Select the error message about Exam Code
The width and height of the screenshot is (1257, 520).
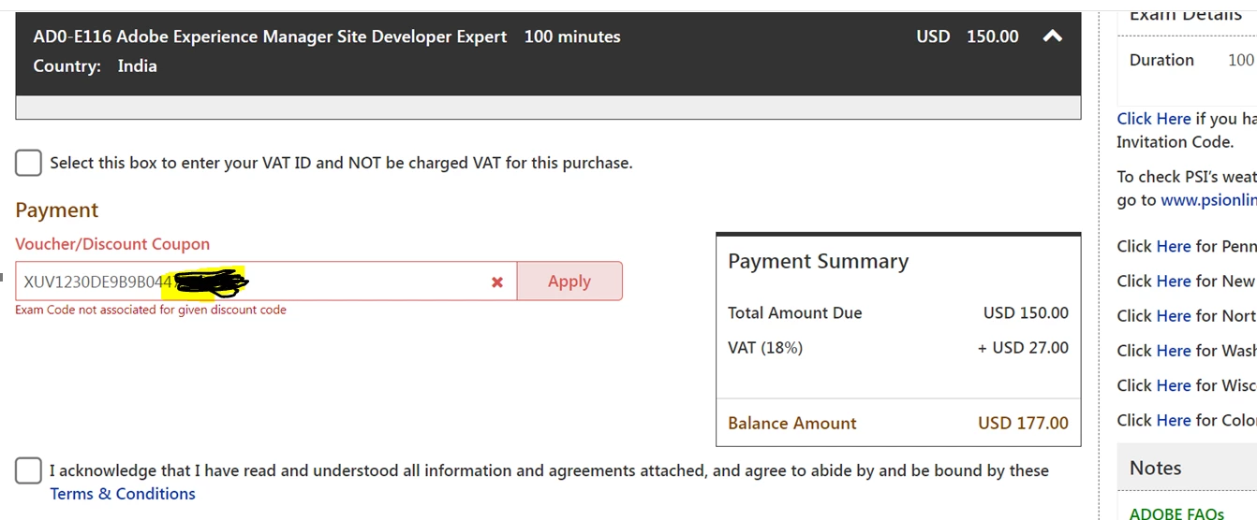tap(151, 310)
